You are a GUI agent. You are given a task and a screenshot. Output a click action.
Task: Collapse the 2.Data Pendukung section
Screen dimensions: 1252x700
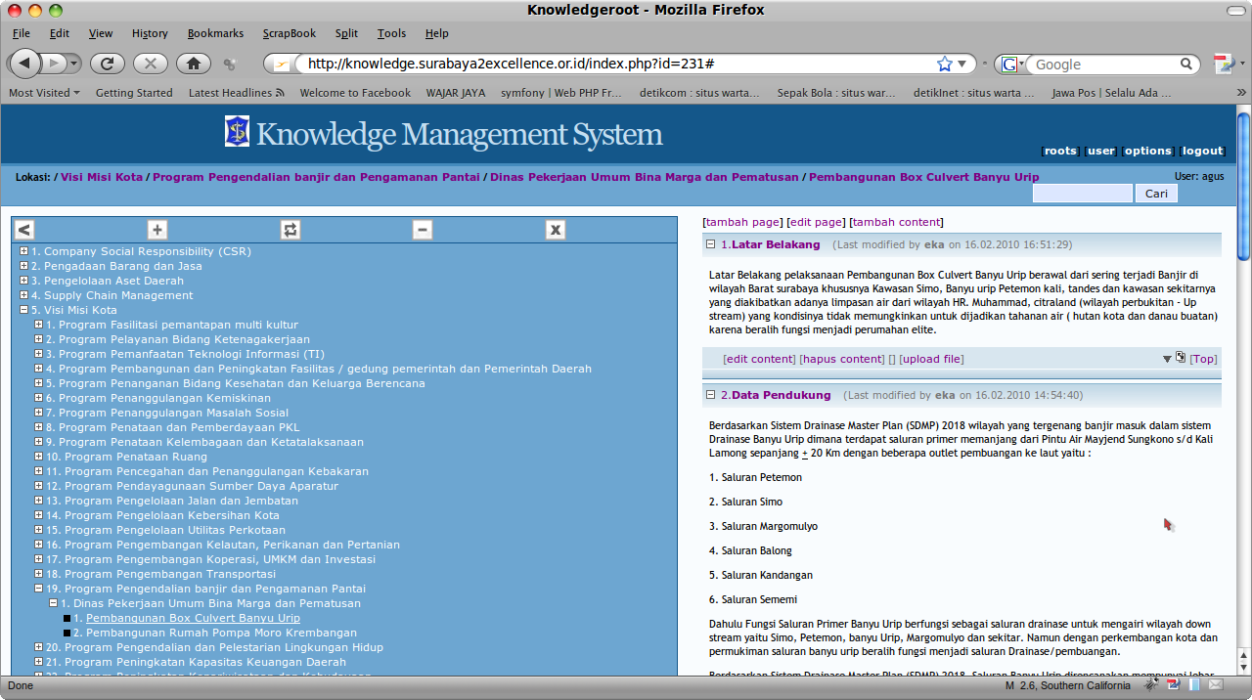pyautogui.click(x=711, y=395)
